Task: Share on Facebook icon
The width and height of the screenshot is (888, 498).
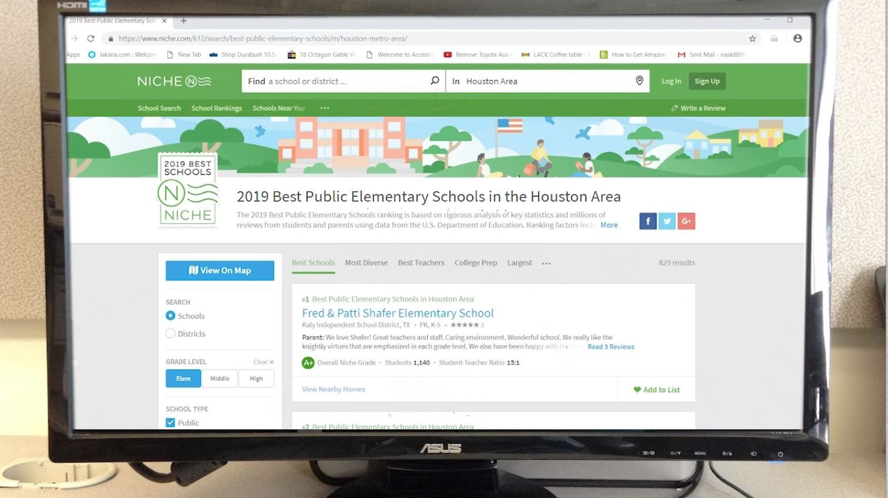Action: pos(648,221)
